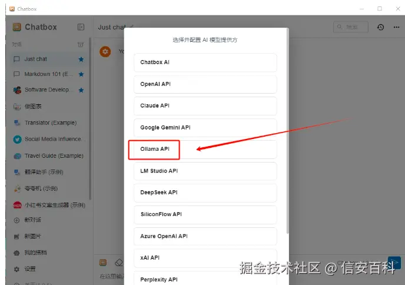This screenshot has height=285, width=405.
Task: Open the 做图表 conversation
Action: (48, 107)
